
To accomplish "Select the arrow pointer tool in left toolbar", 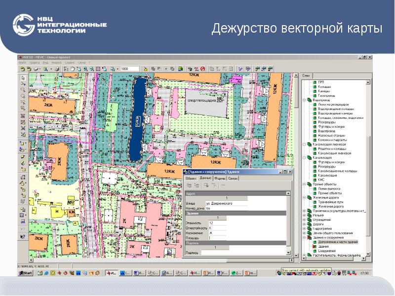I will [x=23, y=78].
